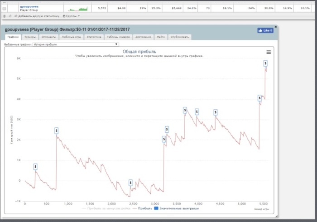Open the 'Оппоненты' tab

pyautogui.click(x=48, y=37)
